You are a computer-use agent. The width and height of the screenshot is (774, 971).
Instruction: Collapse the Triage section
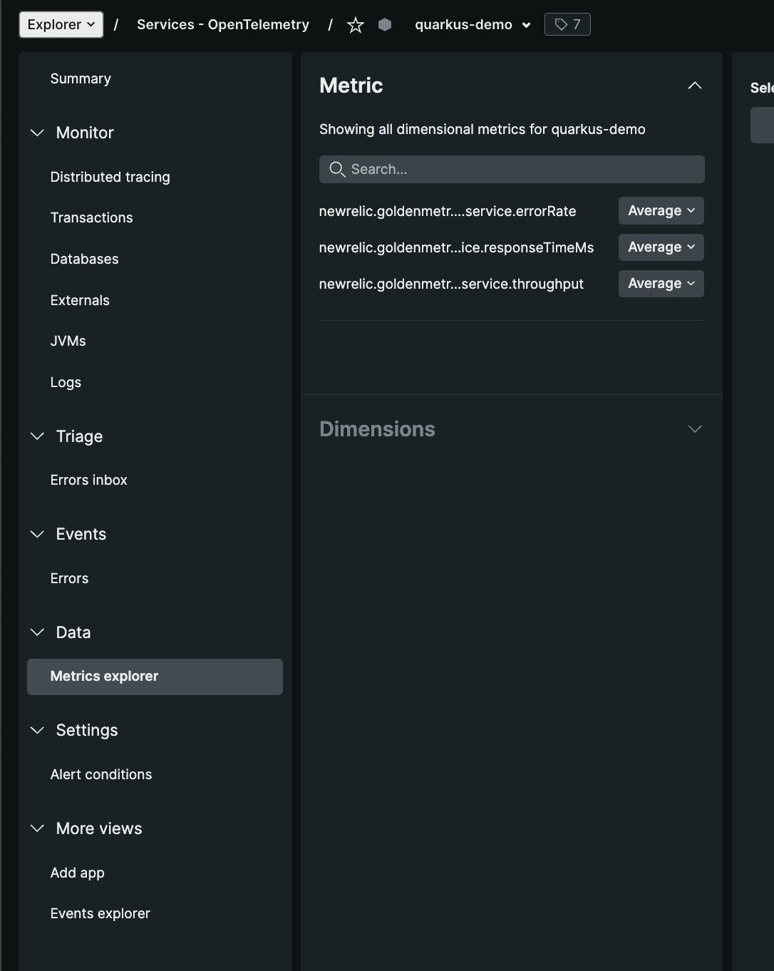(37, 436)
